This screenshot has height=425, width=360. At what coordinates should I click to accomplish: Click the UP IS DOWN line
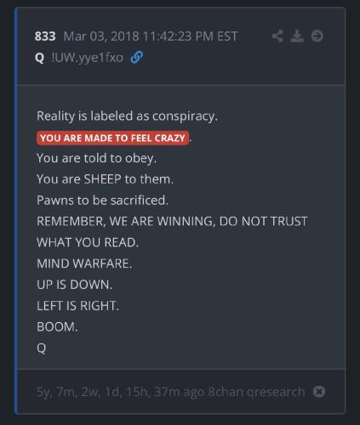(75, 285)
